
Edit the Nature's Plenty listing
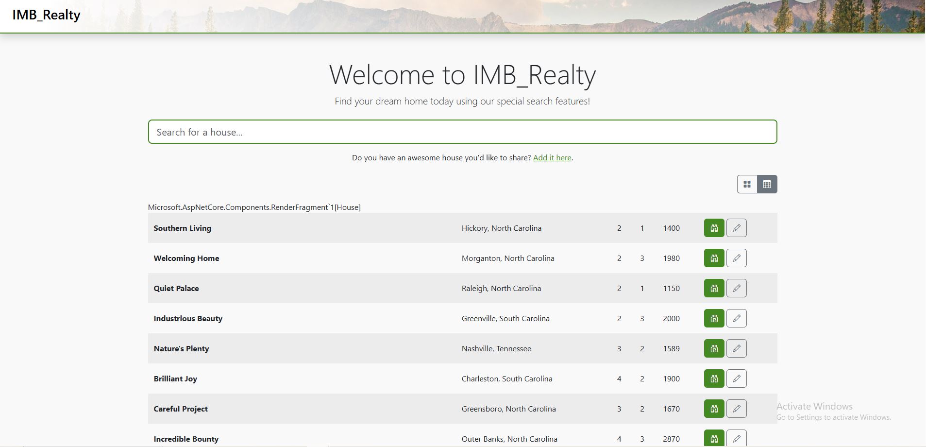point(736,348)
